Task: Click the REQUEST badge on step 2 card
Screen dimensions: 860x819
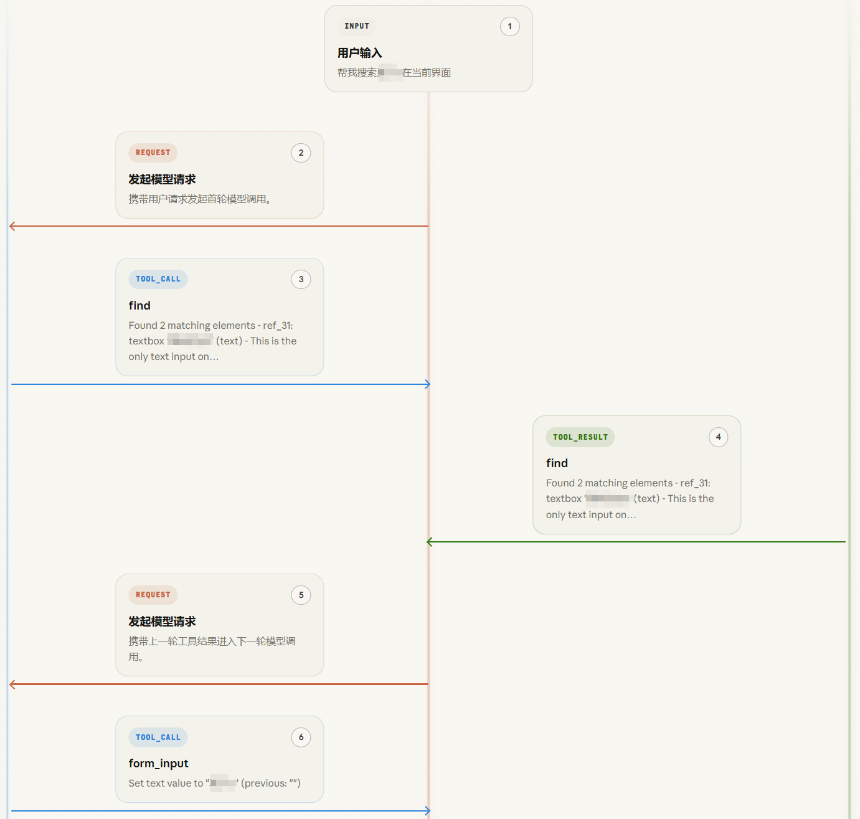Action: (x=153, y=153)
